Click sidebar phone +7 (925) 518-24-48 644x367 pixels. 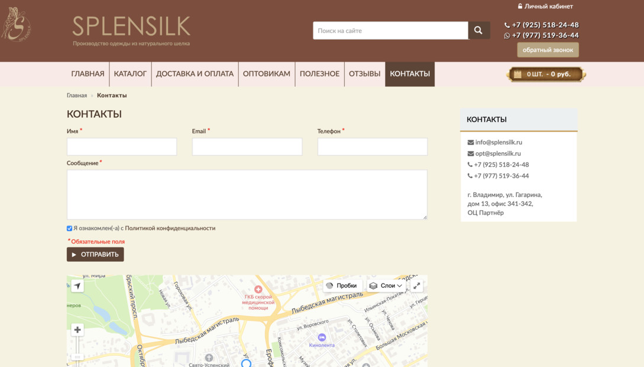point(501,165)
